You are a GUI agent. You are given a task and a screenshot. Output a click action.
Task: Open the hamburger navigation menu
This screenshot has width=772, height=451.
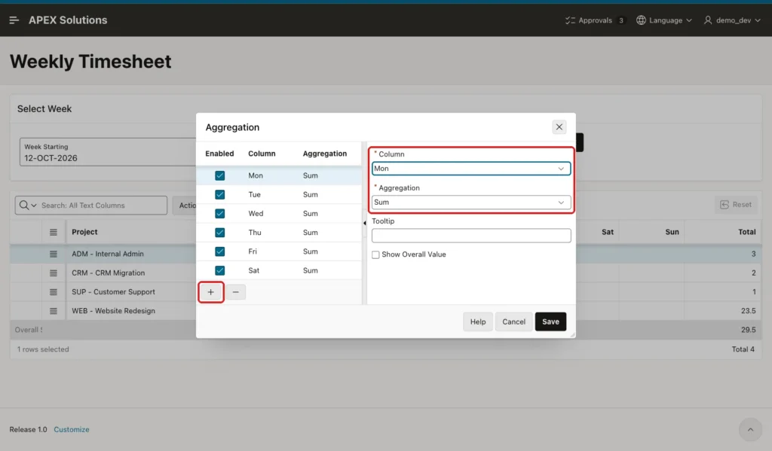click(14, 20)
